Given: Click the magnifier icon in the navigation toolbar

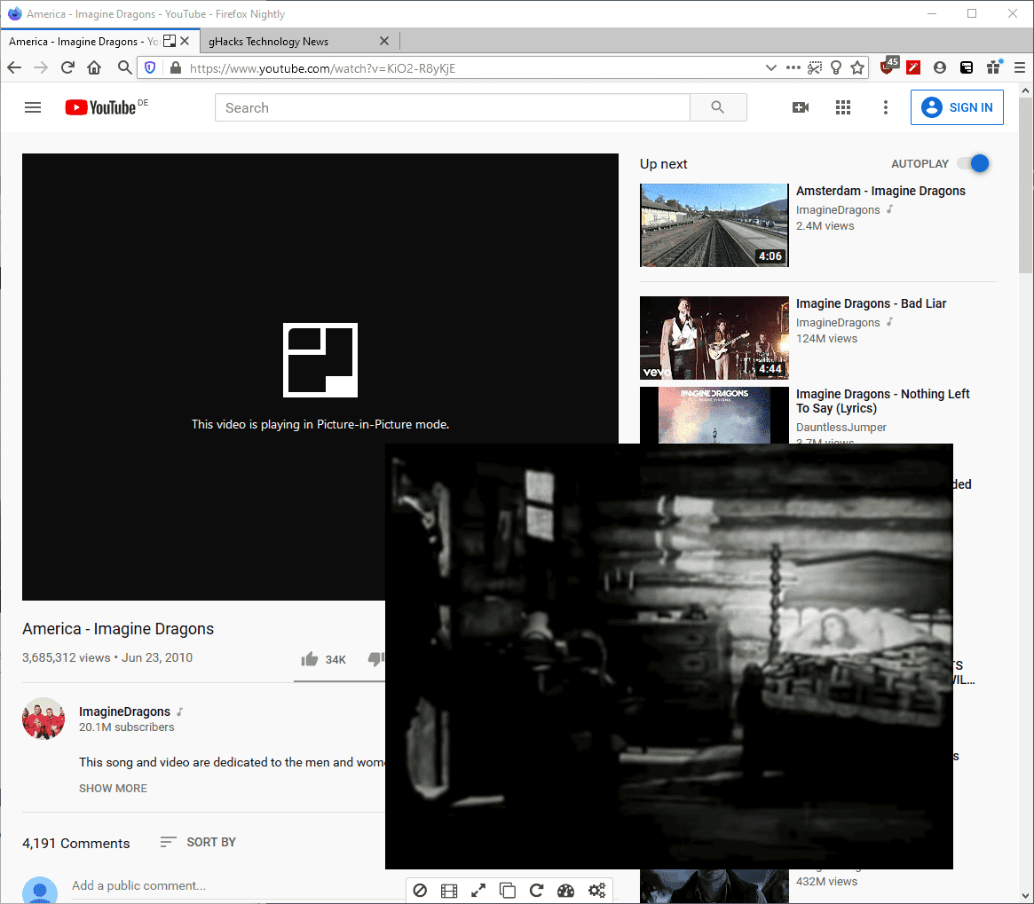Looking at the screenshot, I should pyautogui.click(x=124, y=67).
